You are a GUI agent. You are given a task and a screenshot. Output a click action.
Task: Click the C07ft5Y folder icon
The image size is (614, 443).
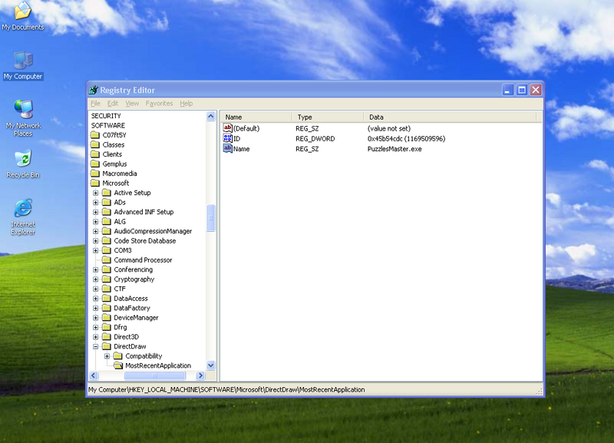95,135
